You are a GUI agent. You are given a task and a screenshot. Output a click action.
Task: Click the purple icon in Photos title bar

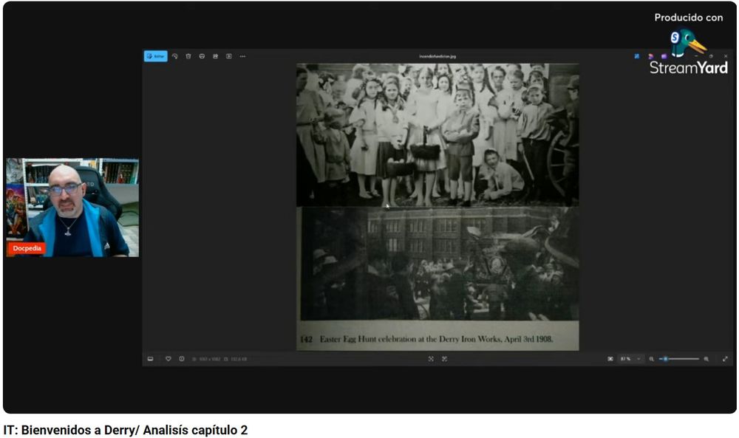[x=664, y=56]
